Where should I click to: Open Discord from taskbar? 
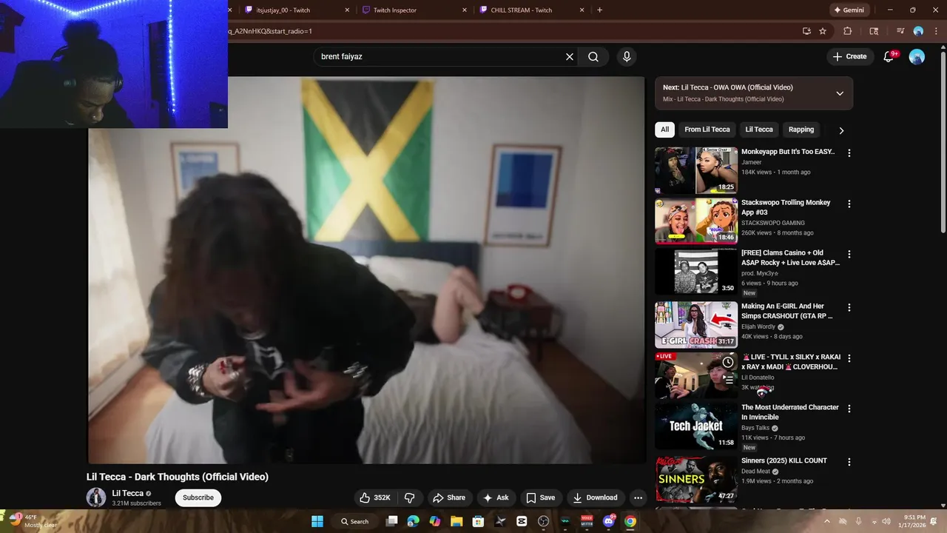(609, 521)
